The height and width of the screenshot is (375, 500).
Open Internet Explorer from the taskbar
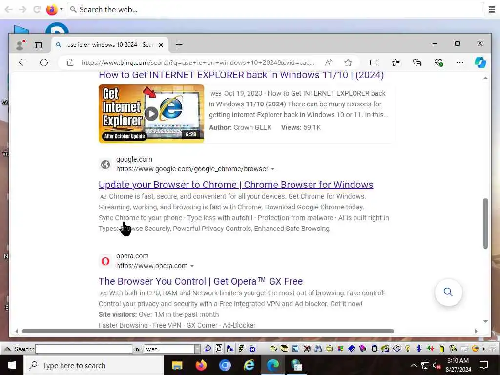pyautogui.click(x=249, y=365)
